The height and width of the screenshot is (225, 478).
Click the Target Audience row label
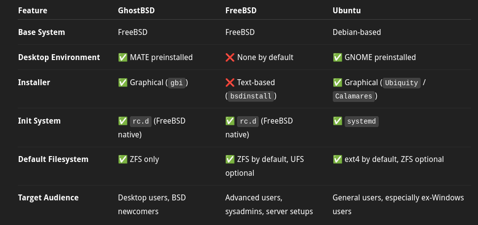coord(48,197)
